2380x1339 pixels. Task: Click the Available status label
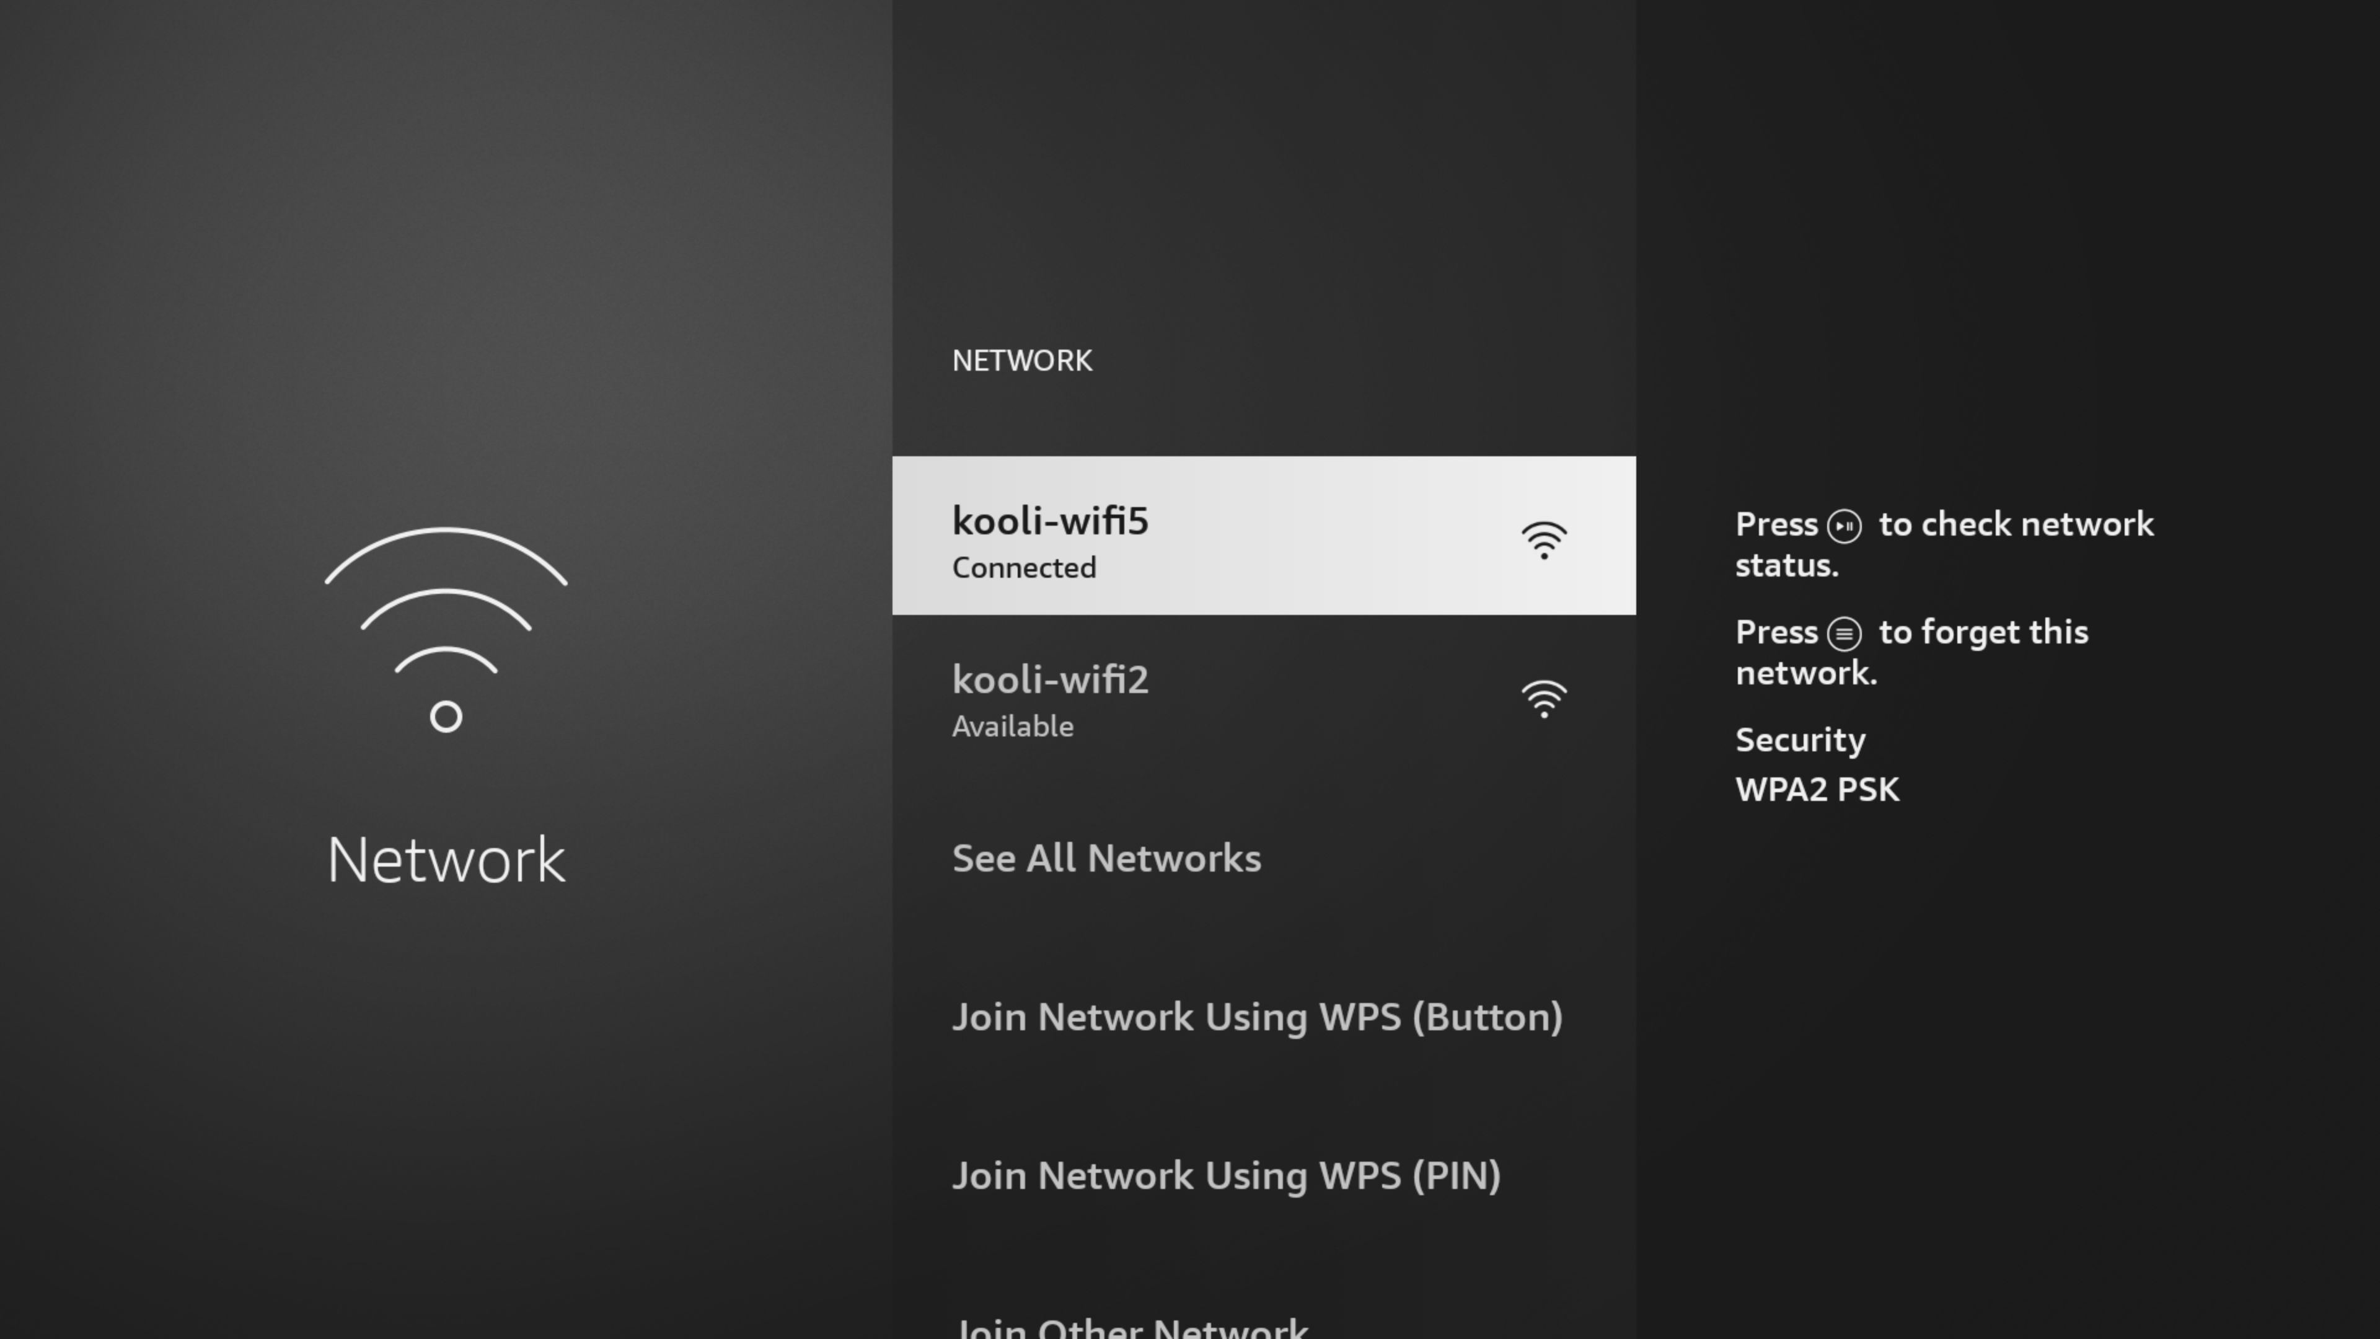pyautogui.click(x=1013, y=727)
